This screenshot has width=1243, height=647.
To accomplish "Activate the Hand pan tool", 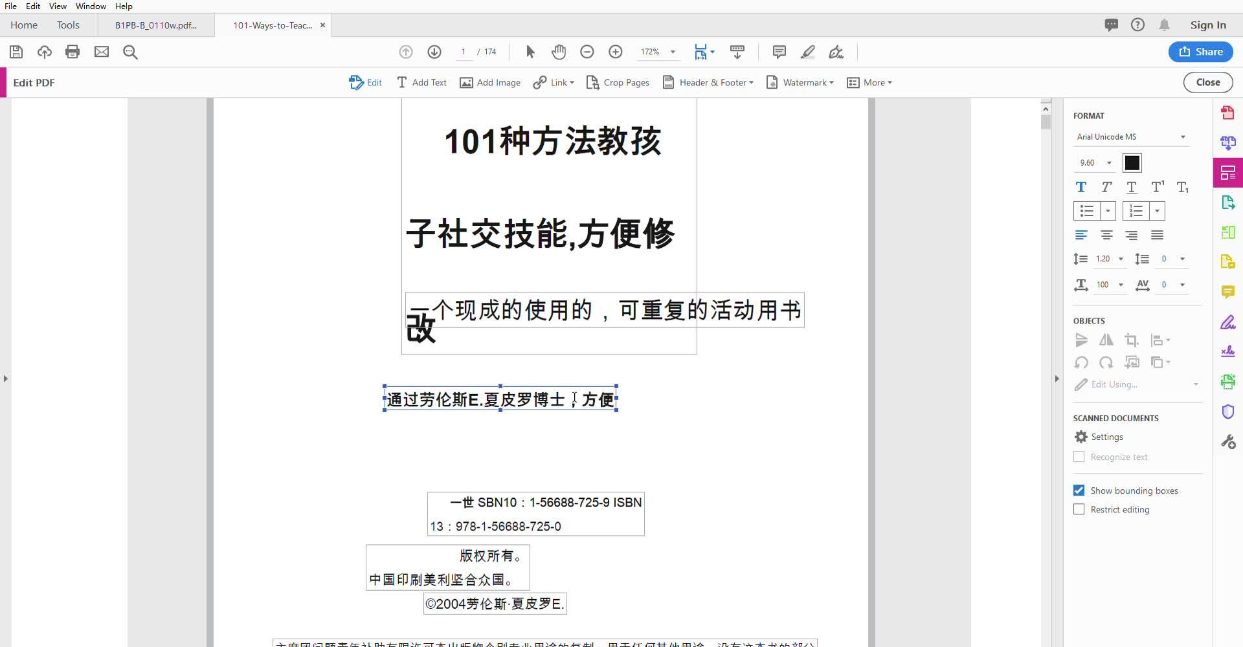I will point(559,52).
